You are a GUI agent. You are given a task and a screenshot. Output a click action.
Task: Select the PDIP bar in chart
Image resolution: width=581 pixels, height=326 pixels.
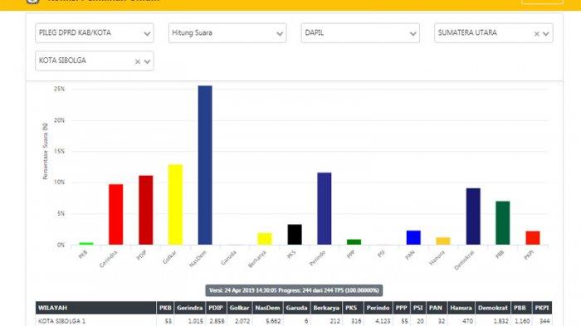pyautogui.click(x=145, y=210)
